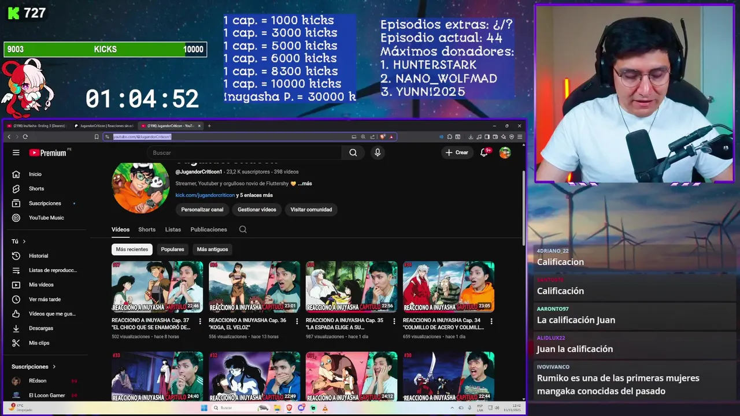This screenshot has height=416, width=740.
Task: Expand channel description with ...más
Action: click(x=305, y=183)
